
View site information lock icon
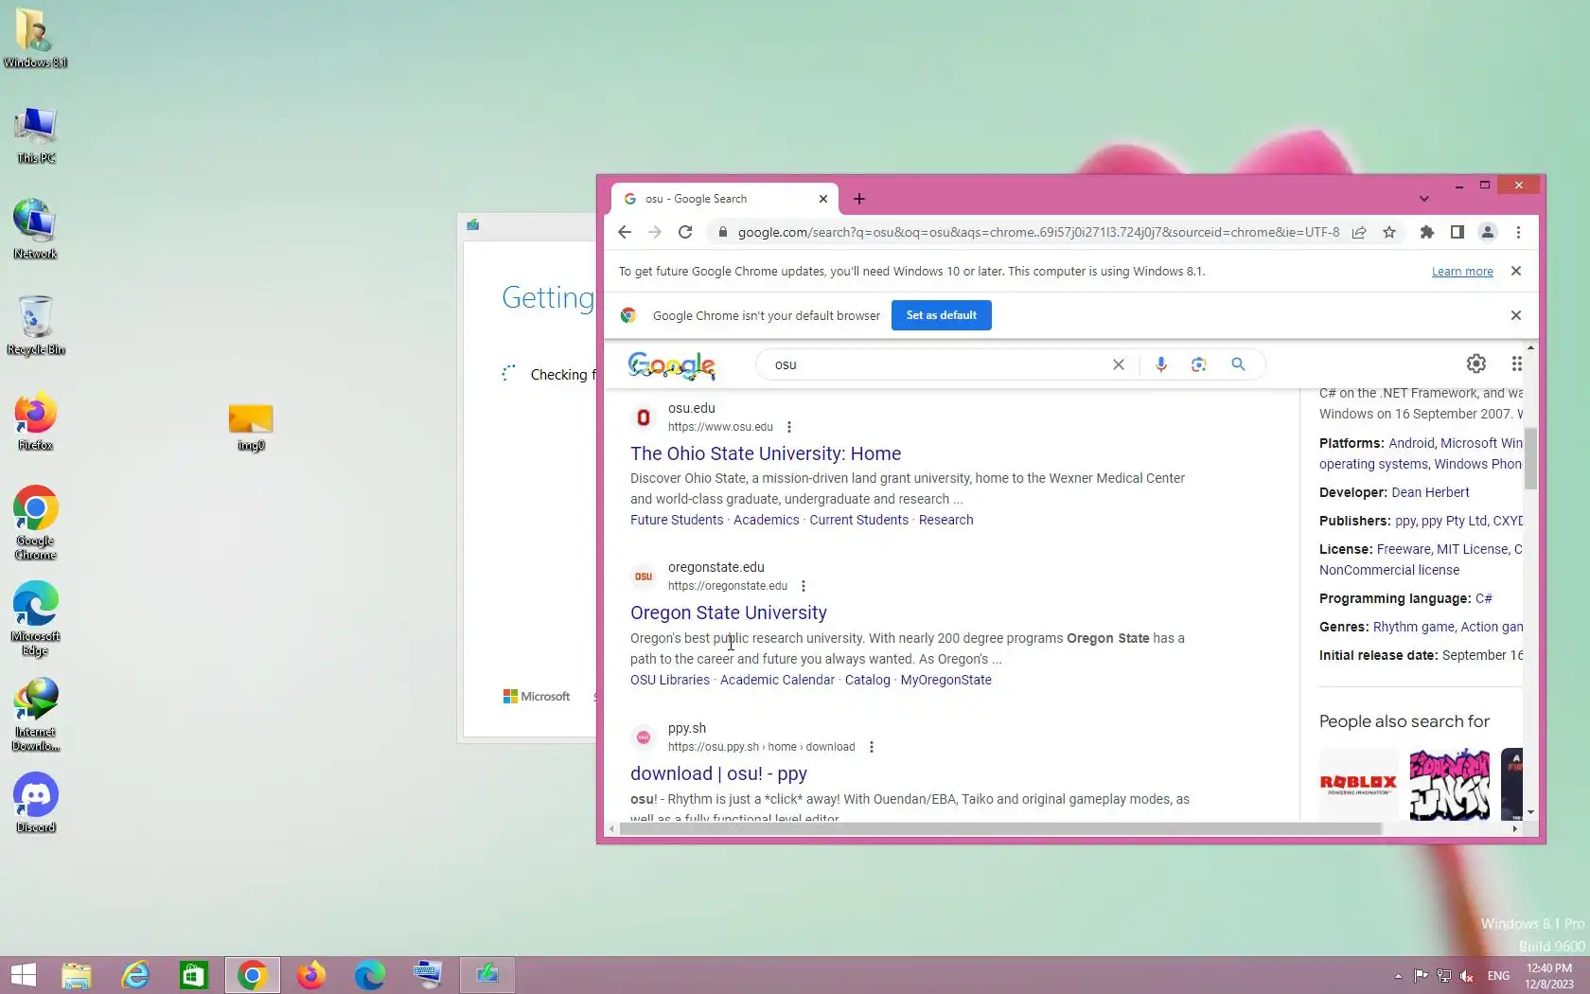(x=722, y=232)
